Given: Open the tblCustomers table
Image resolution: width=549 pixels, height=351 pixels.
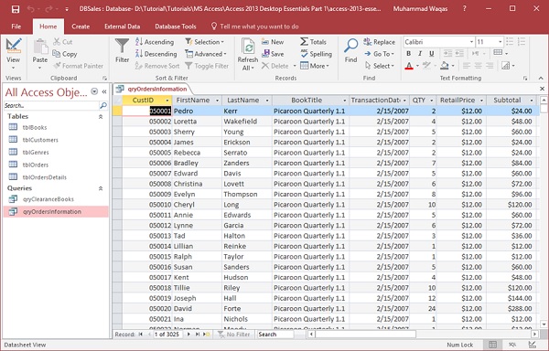Looking at the screenshot, I should [x=40, y=140].
